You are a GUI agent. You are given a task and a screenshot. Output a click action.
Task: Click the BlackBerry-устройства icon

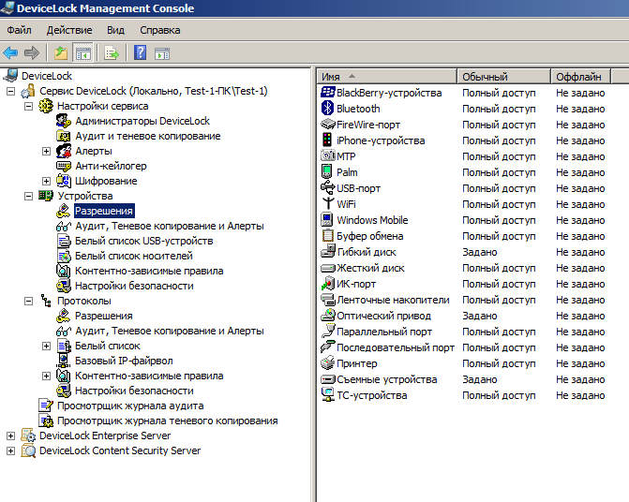point(328,92)
